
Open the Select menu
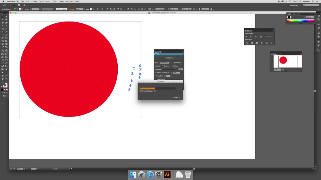coord(48,1)
